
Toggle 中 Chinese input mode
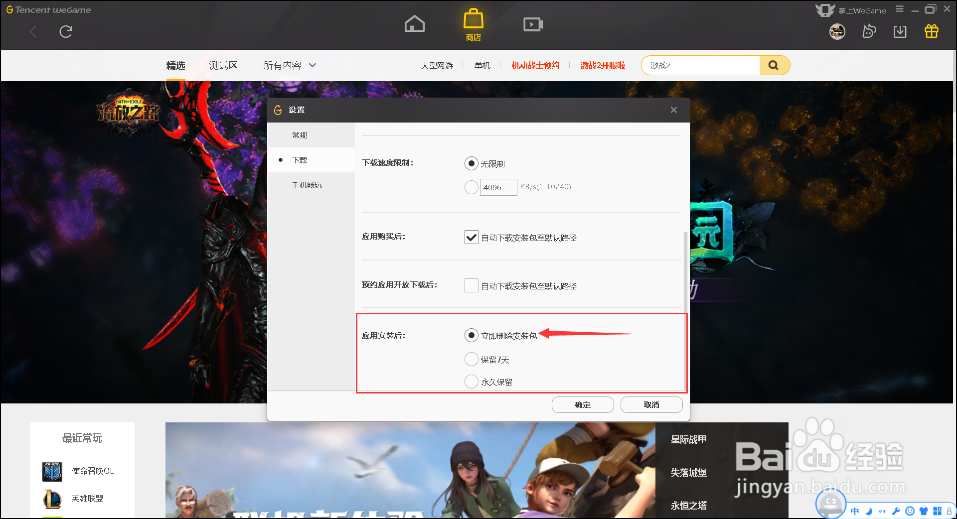[x=855, y=511]
